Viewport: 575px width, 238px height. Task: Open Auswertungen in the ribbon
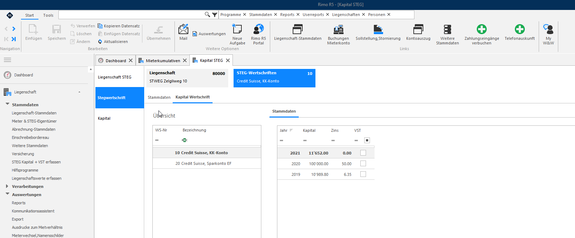pyautogui.click(x=209, y=34)
